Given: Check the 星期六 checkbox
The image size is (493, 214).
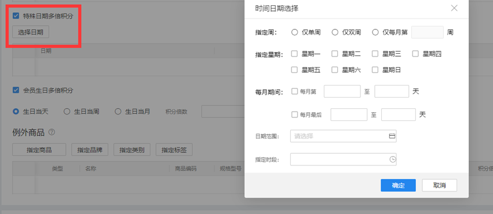Looking at the screenshot, I should pos(335,70).
